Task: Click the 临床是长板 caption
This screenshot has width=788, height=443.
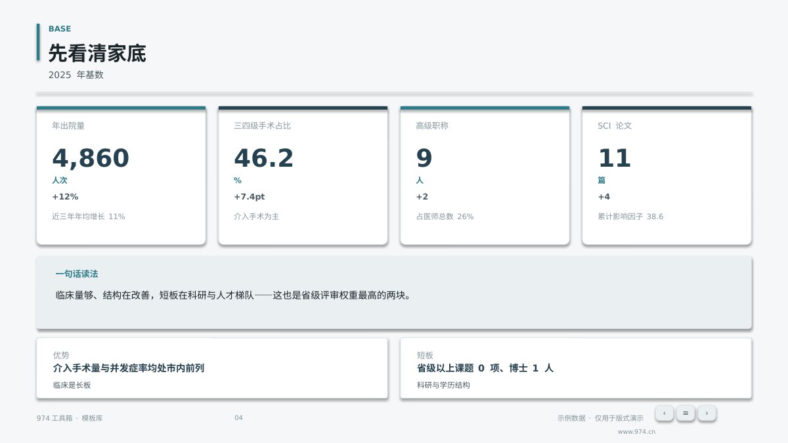Action: (72, 385)
